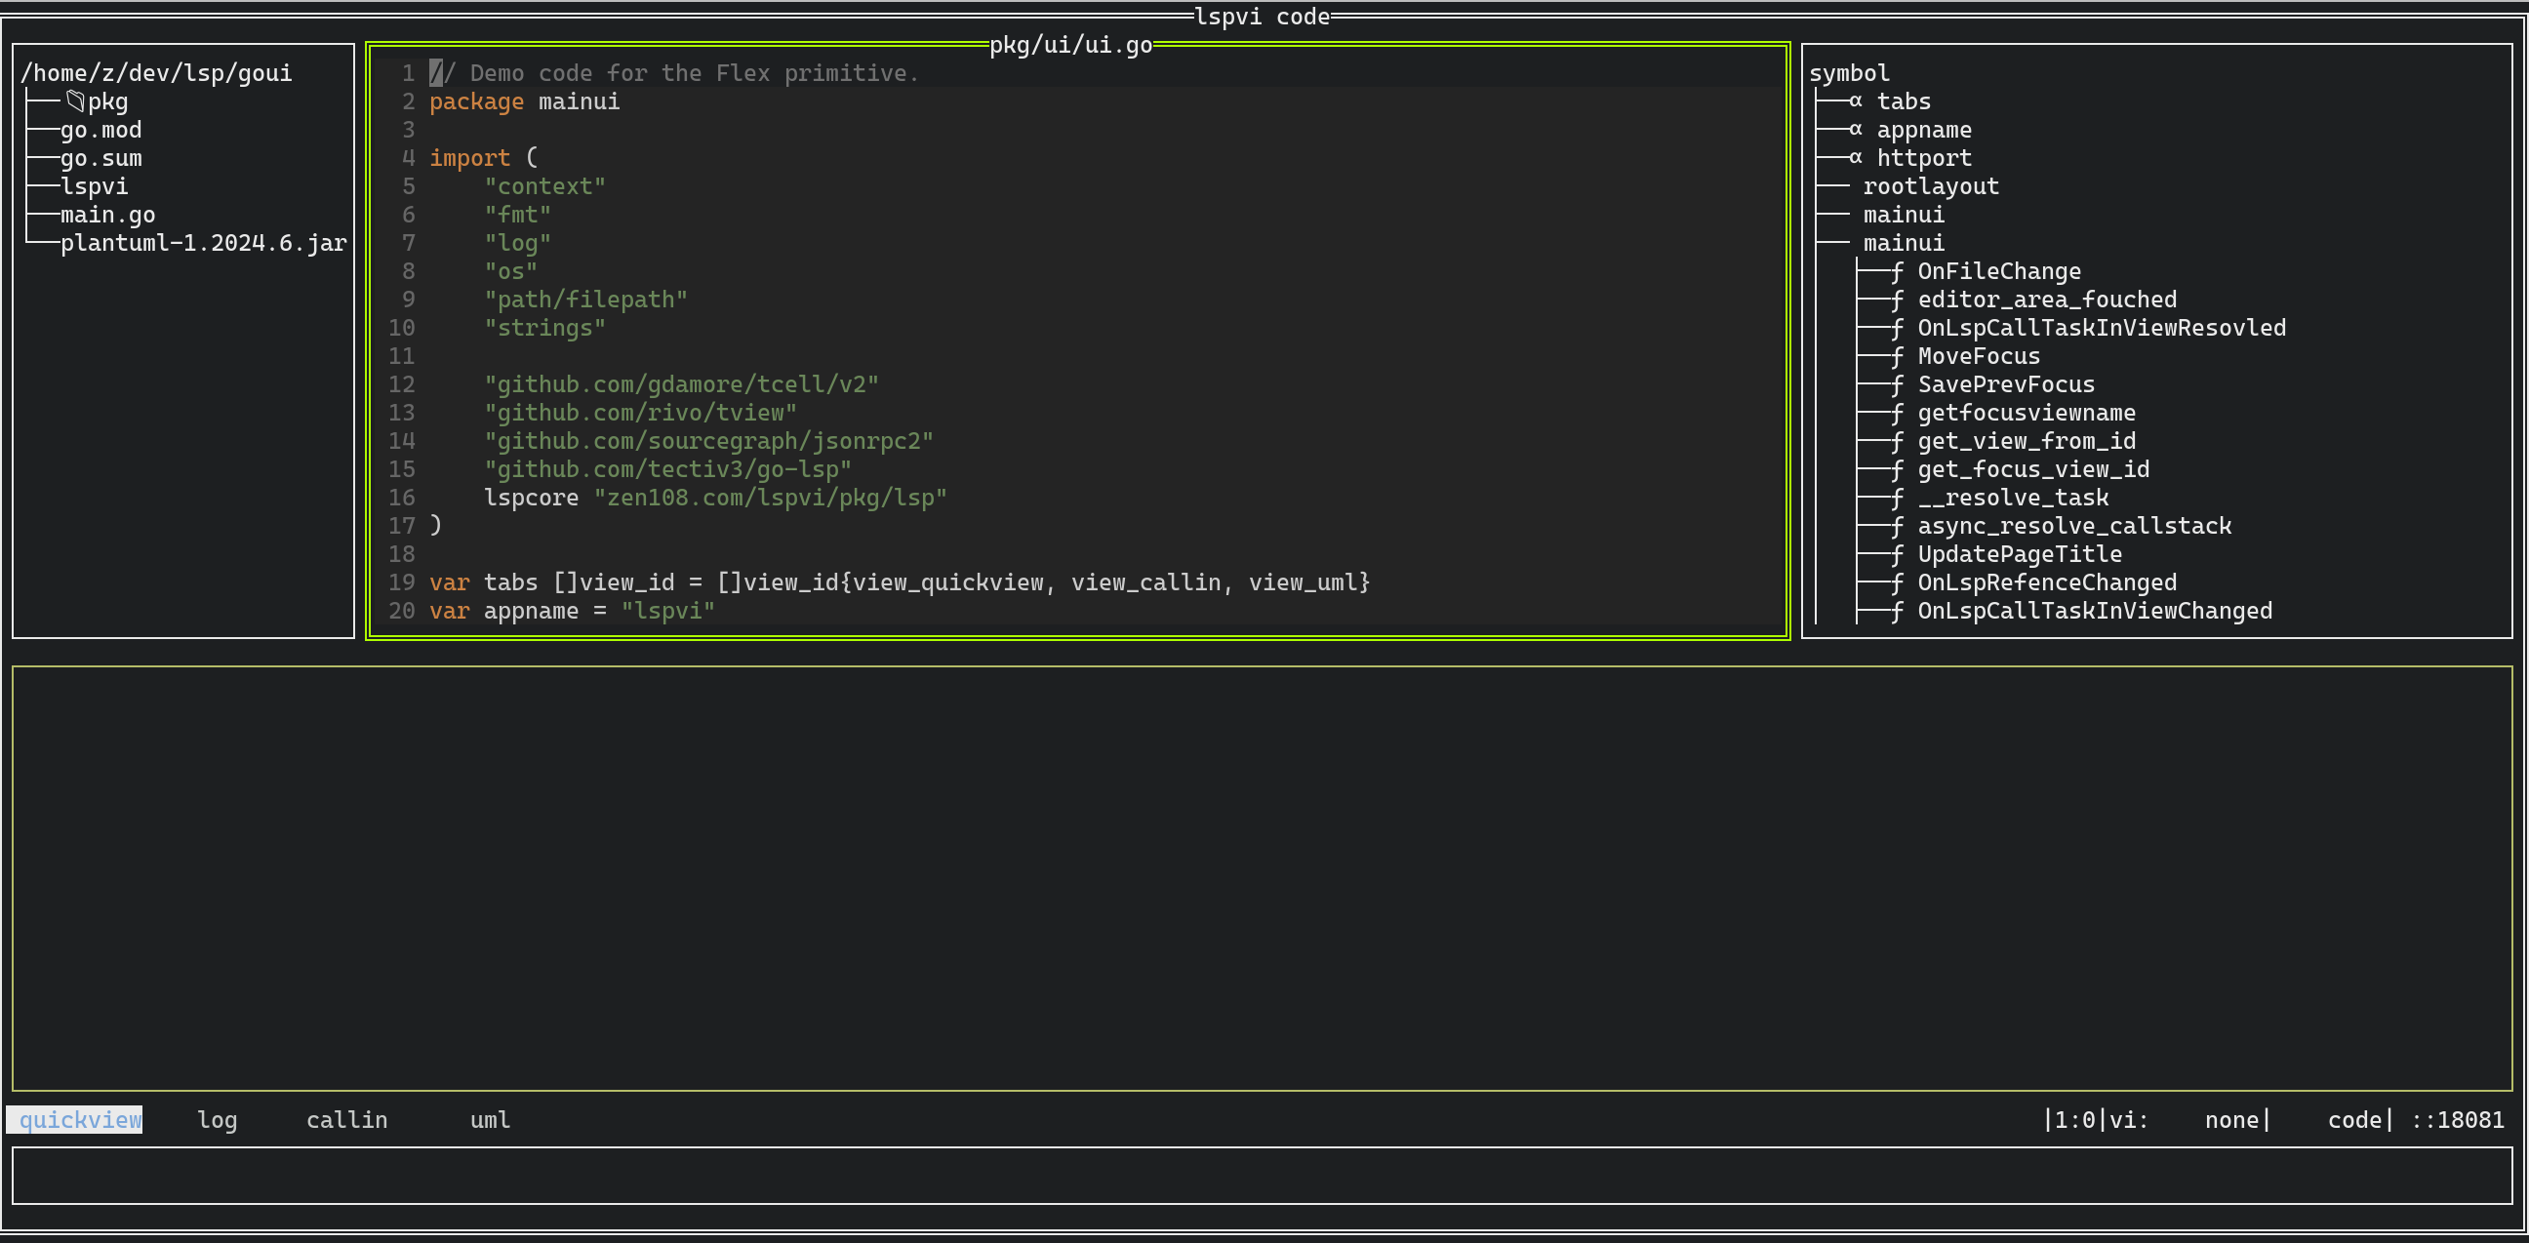Jump to SavePrevFocus function symbol
The width and height of the screenshot is (2529, 1243).
pos(2006,384)
